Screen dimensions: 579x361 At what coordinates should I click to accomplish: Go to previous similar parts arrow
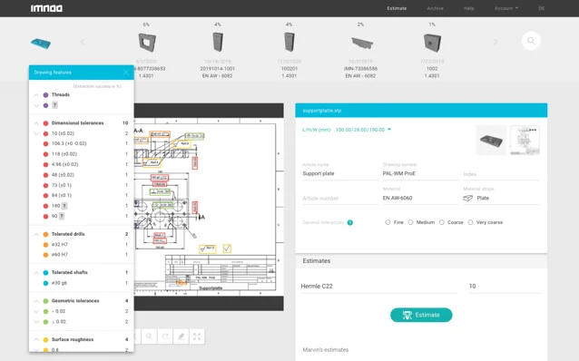point(83,42)
